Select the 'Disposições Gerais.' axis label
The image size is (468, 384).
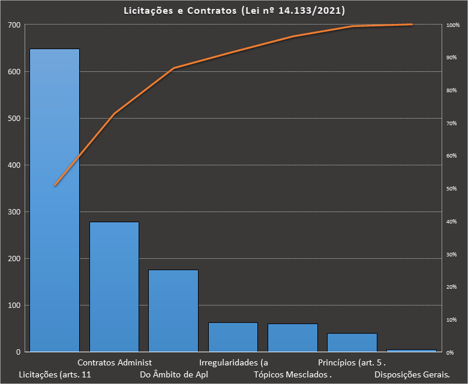point(412,375)
